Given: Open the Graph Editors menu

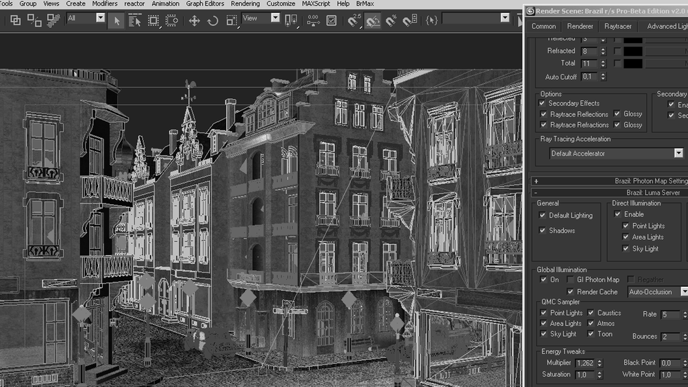Looking at the screenshot, I should [205, 3].
